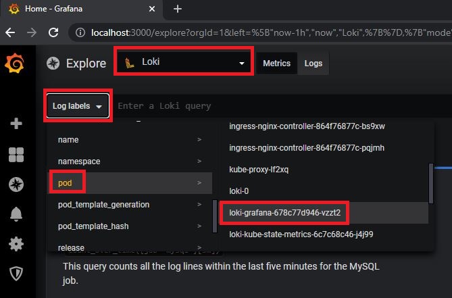The width and height of the screenshot is (452, 298).
Task: Open the Log labels dropdown
Action: pyautogui.click(x=78, y=106)
